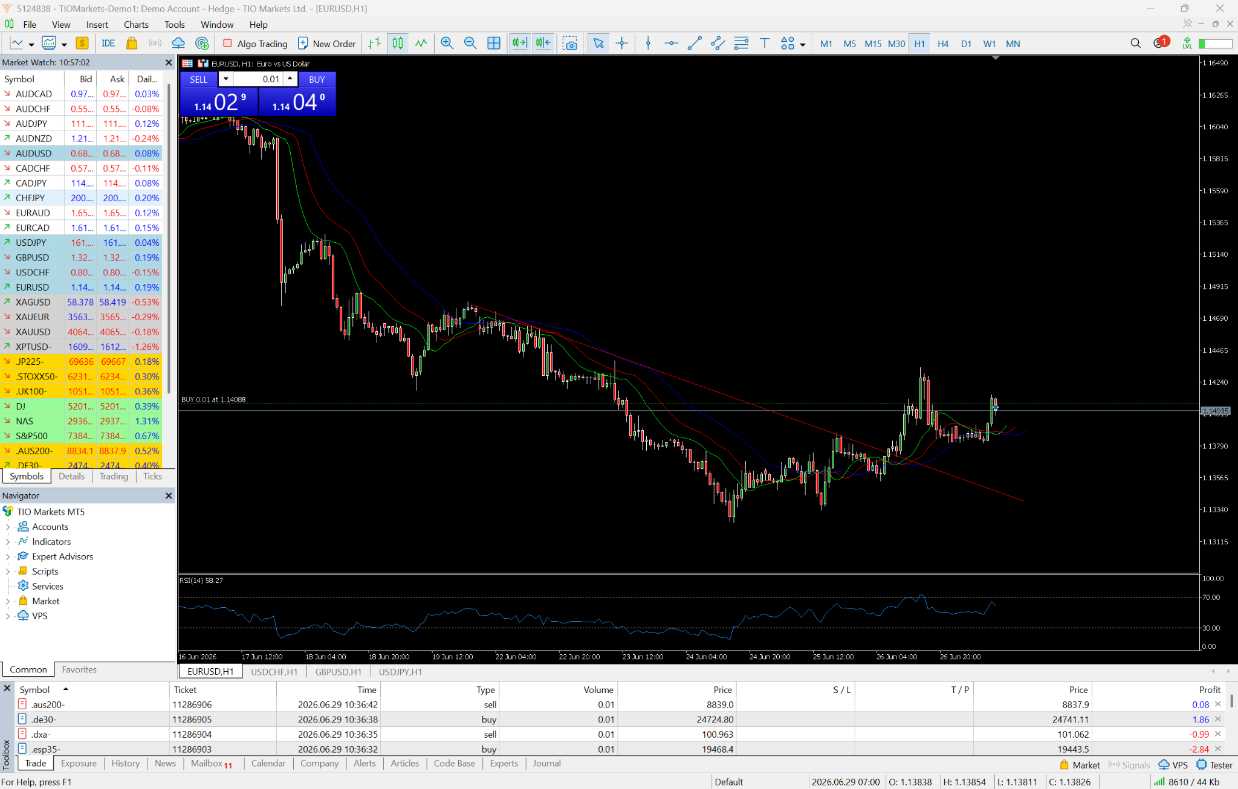Select the trendline drawing tool
Image resolution: width=1238 pixels, height=789 pixels.
click(695, 43)
